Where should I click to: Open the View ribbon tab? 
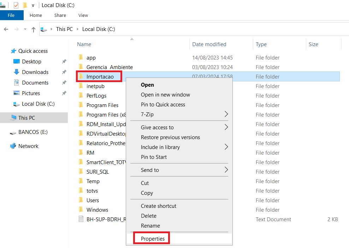click(x=83, y=15)
